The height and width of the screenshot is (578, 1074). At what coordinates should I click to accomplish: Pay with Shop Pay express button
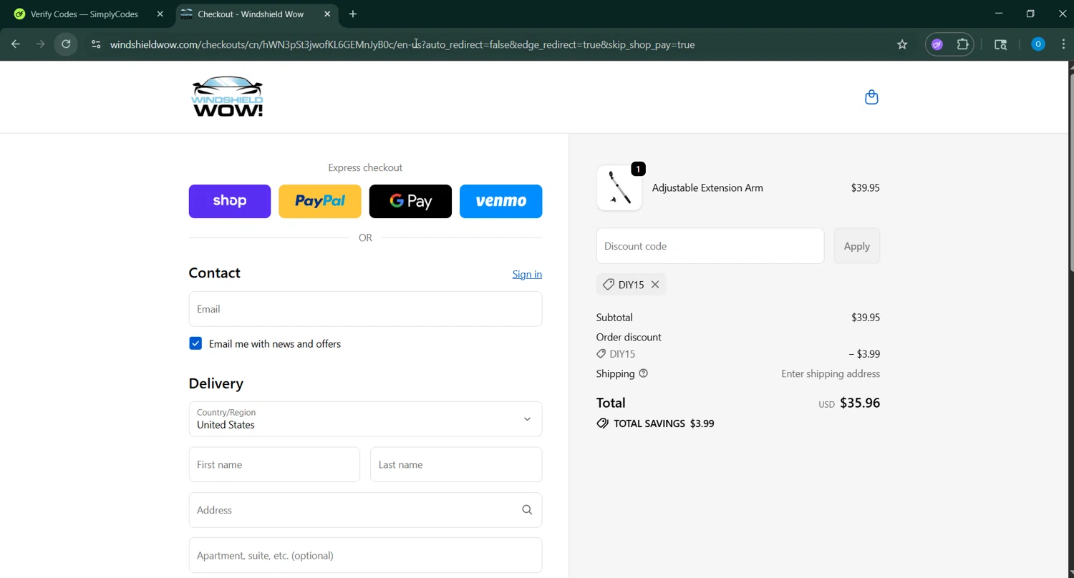(230, 201)
